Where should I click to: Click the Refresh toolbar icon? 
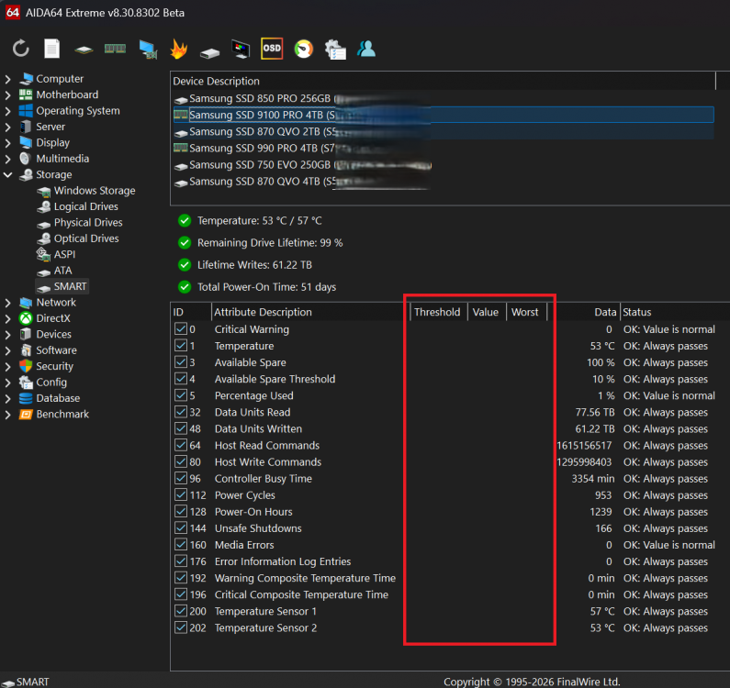click(21, 49)
